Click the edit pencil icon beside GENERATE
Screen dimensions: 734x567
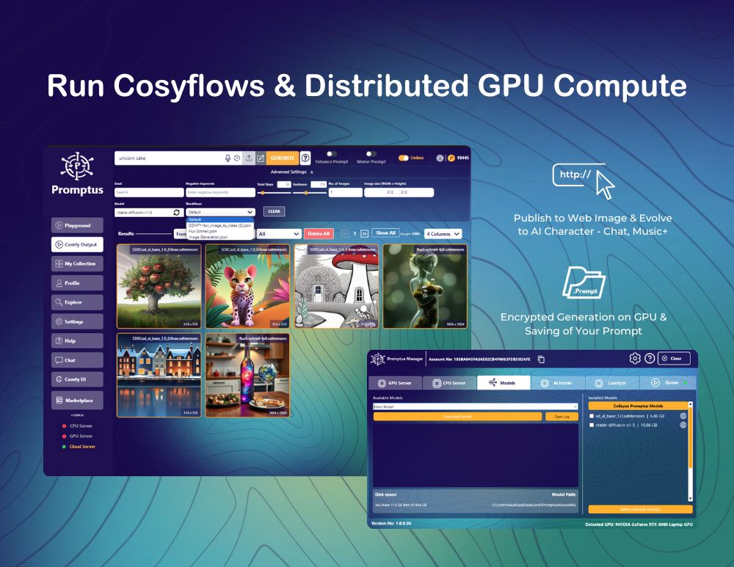(261, 158)
